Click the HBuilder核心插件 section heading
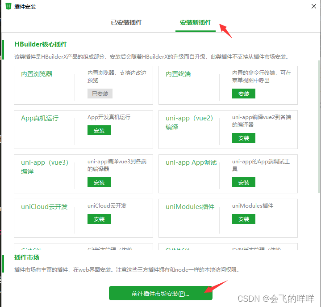The image size is (321, 307). click(x=41, y=44)
